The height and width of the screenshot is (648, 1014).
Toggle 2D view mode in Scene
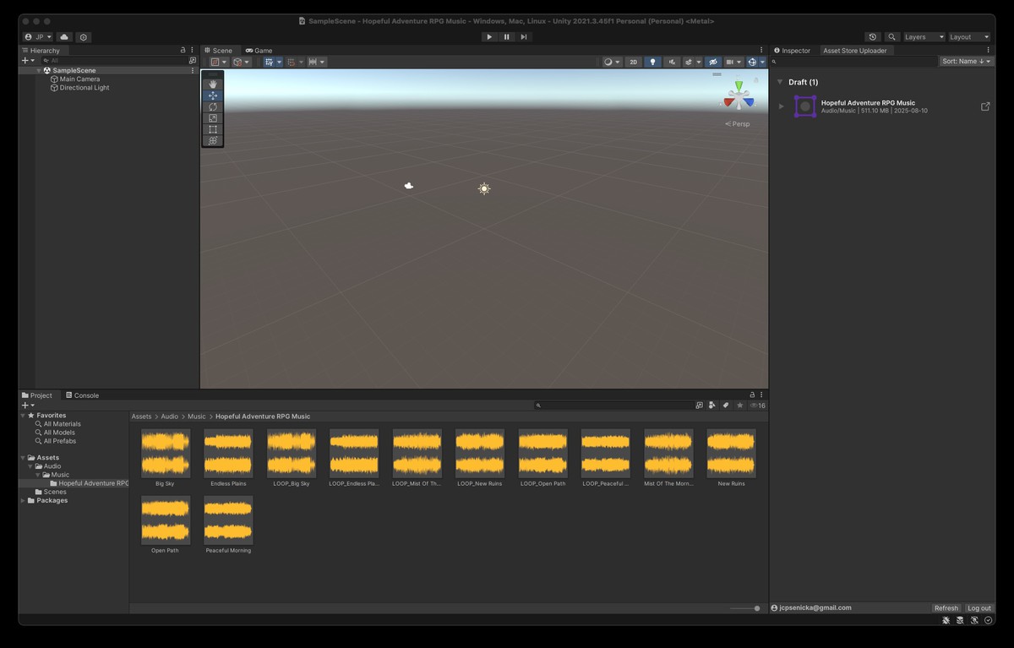coord(633,62)
